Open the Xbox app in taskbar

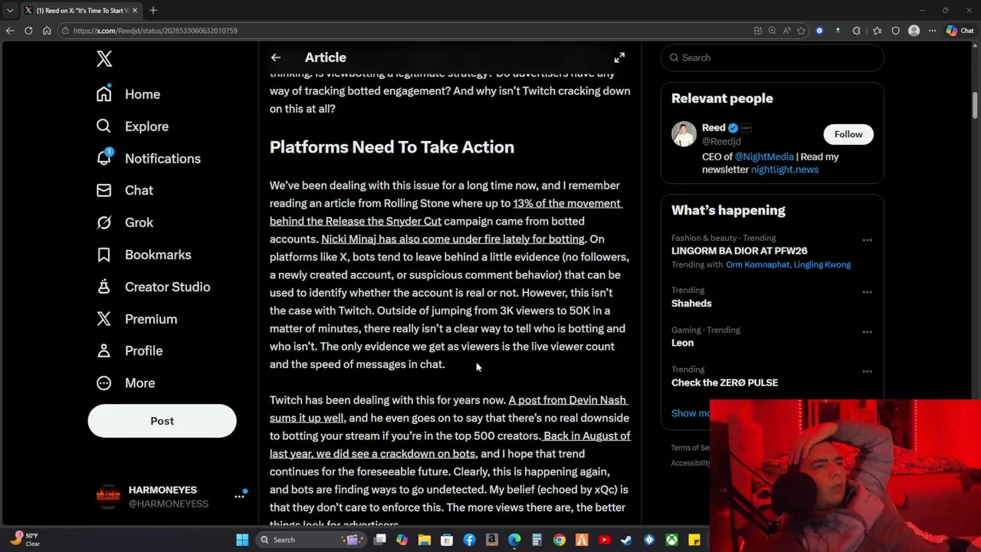click(671, 540)
